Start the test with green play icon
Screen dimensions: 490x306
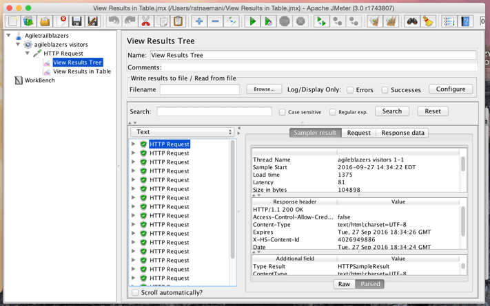pos(252,21)
